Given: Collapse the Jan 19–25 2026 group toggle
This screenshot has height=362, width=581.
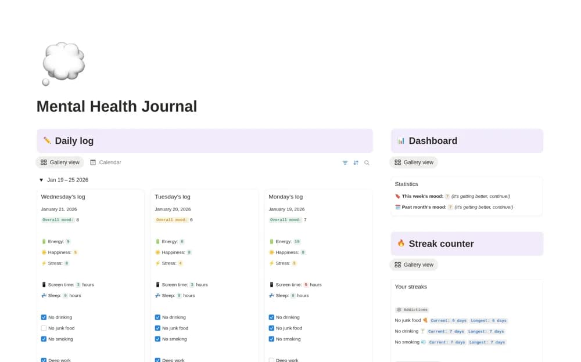Looking at the screenshot, I should coord(41,180).
